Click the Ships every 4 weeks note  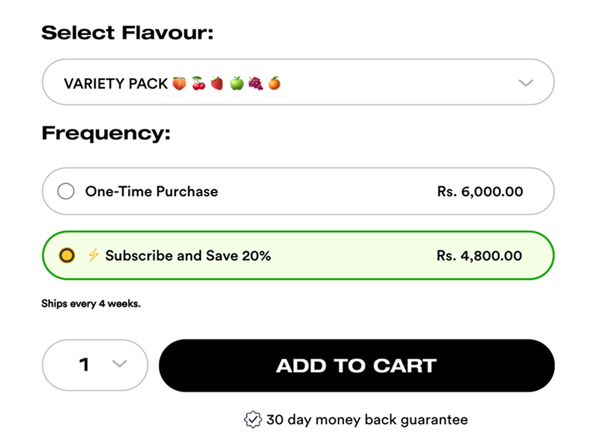(x=91, y=304)
